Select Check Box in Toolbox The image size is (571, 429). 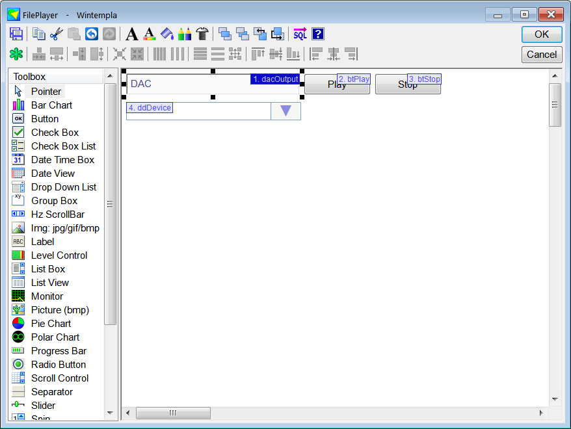tap(55, 133)
